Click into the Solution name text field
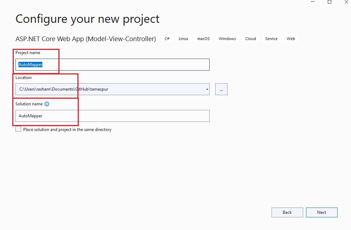The height and width of the screenshot is (230, 351). (x=113, y=116)
